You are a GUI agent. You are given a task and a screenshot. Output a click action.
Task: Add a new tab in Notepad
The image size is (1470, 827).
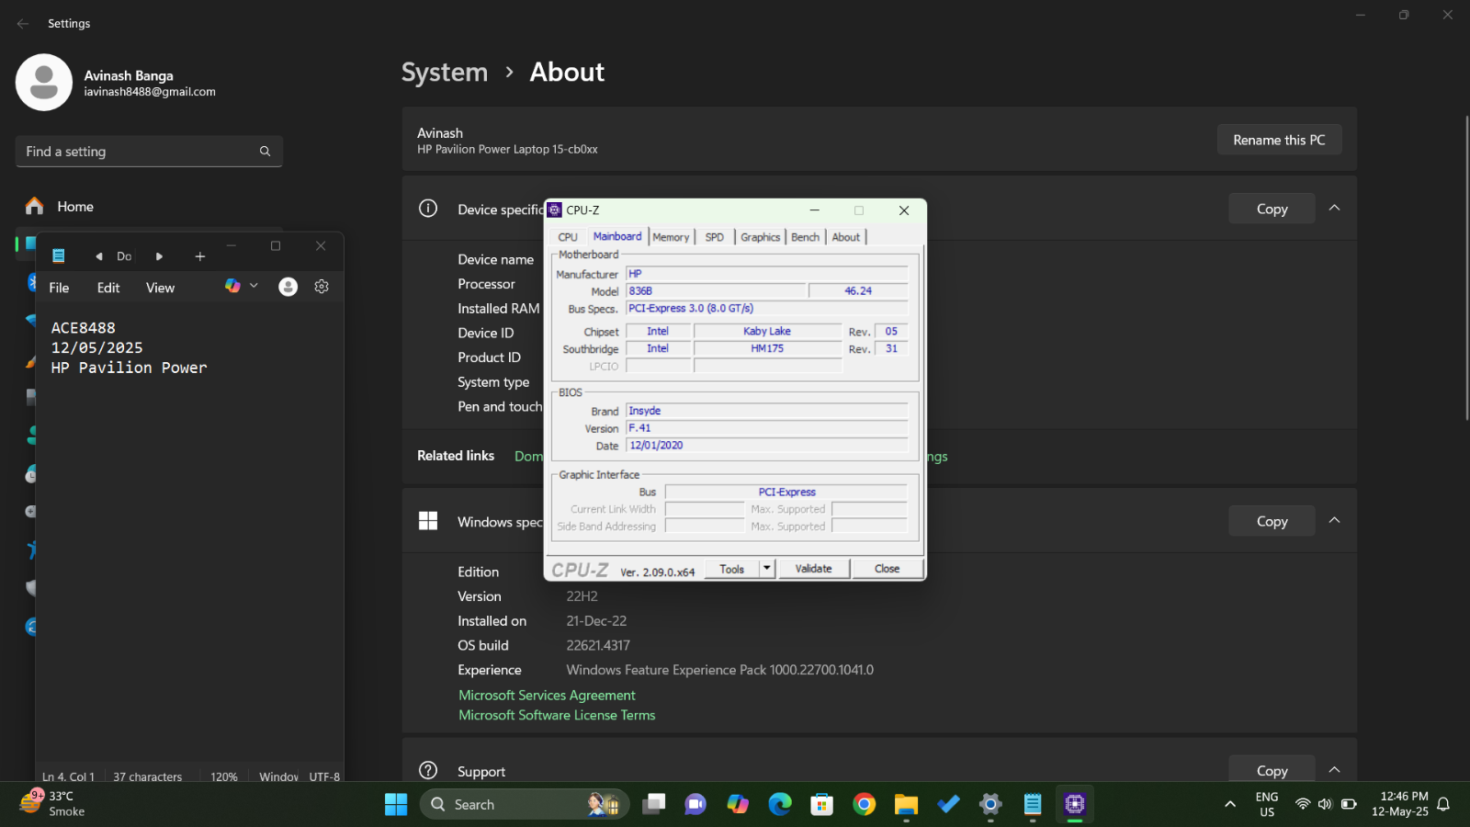click(199, 256)
